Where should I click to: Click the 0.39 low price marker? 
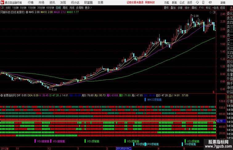(x=54, y=89)
